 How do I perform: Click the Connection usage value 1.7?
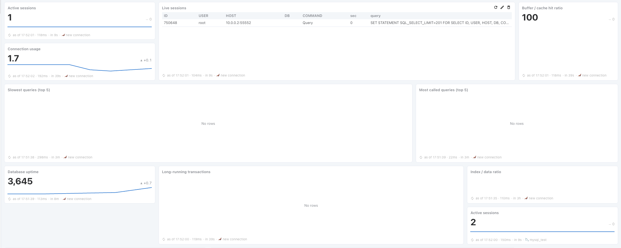coord(13,59)
